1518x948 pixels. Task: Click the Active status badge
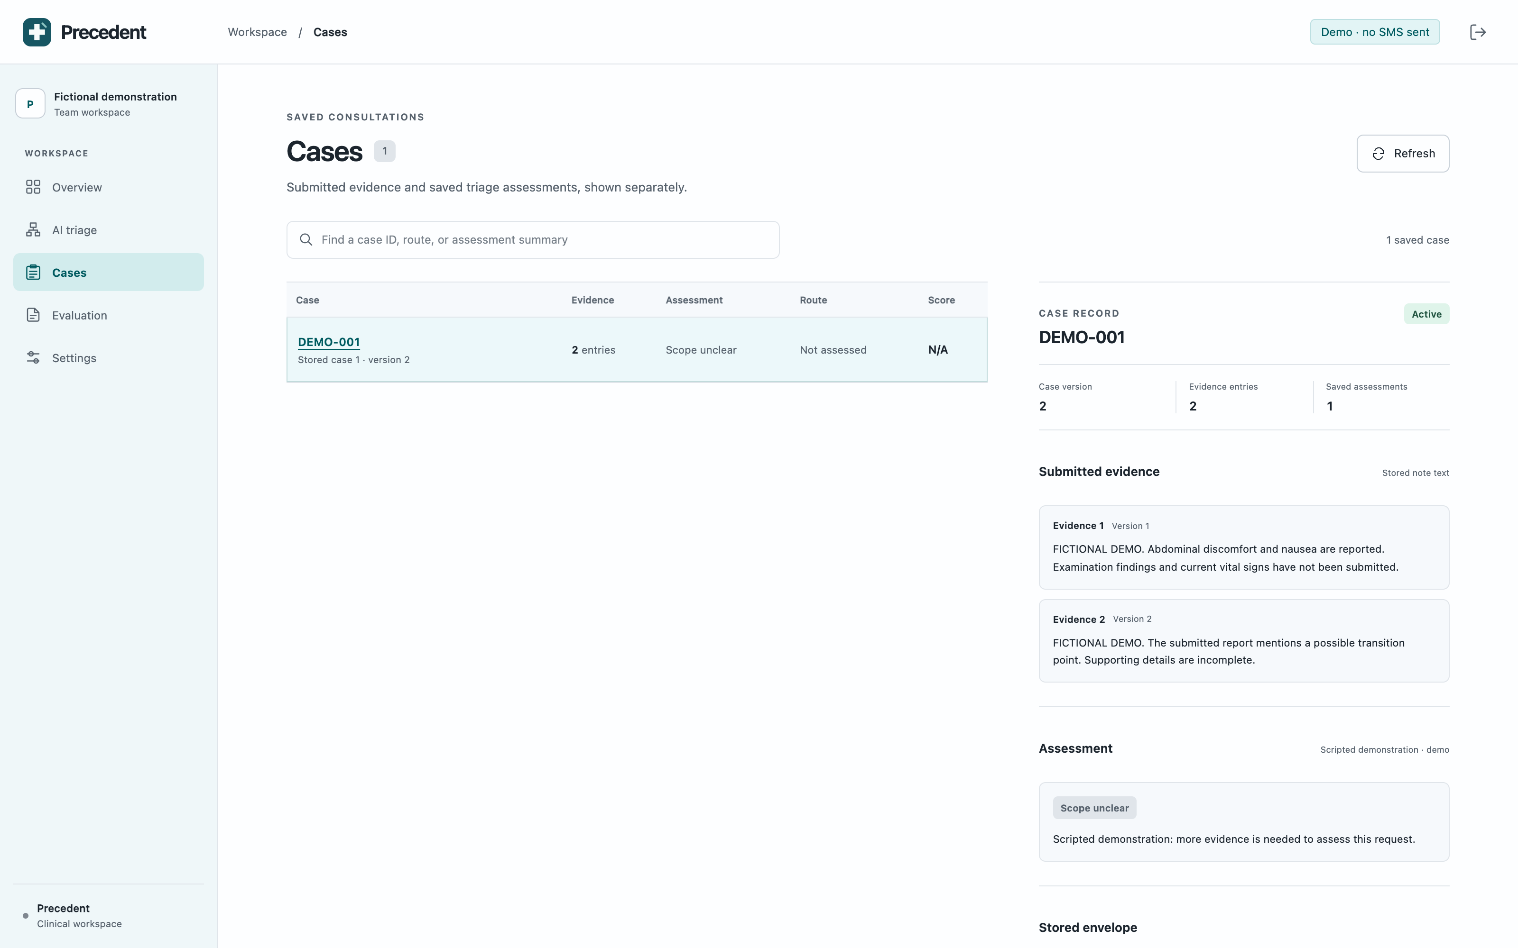click(1426, 314)
